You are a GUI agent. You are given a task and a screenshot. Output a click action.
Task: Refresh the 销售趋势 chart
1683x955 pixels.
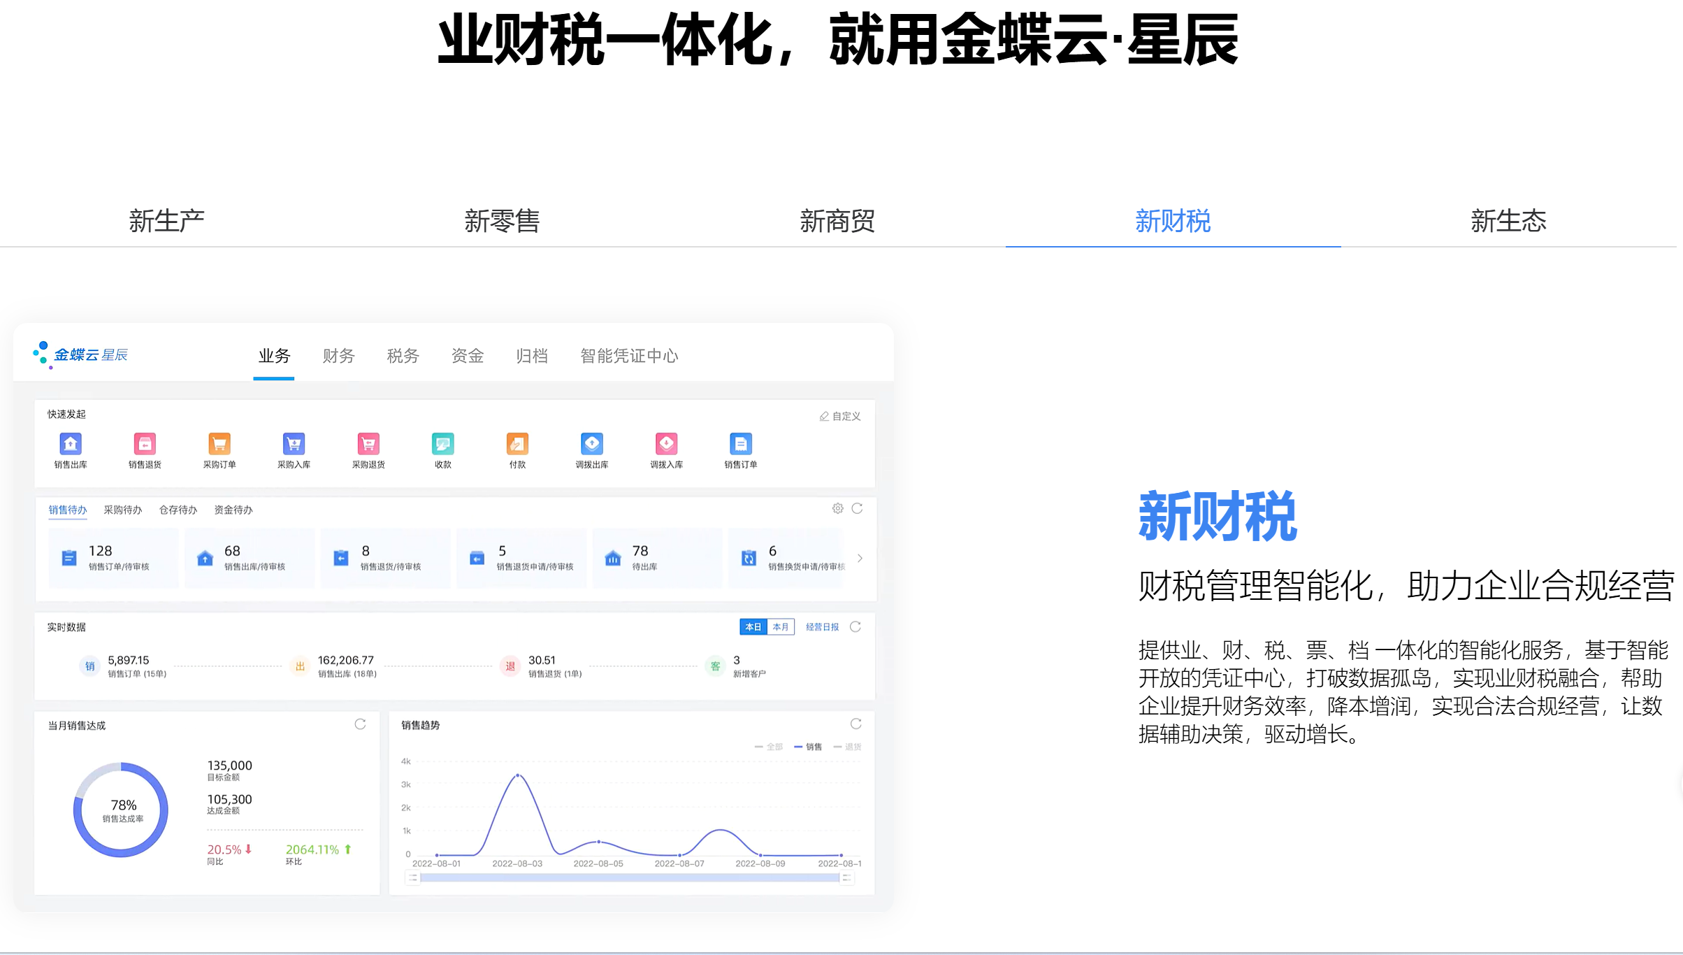click(x=855, y=724)
